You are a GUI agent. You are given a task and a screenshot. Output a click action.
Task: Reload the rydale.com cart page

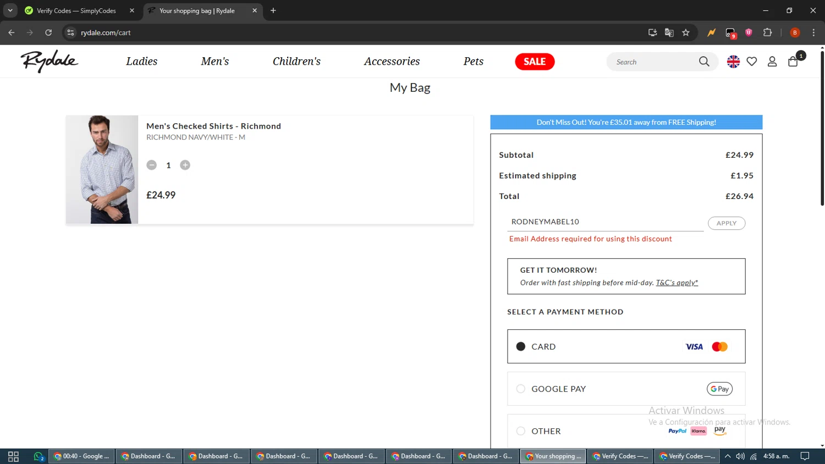coord(48,32)
